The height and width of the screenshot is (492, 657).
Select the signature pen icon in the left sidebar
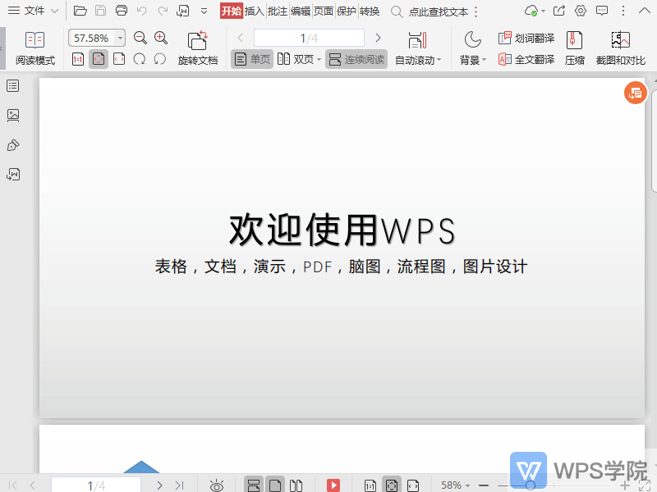(12, 145)
